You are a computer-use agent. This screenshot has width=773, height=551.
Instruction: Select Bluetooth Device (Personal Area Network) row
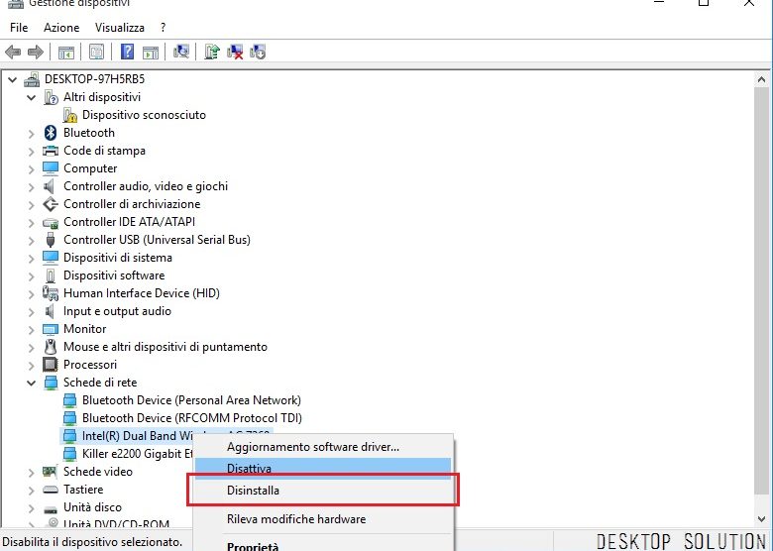click(x=191, y=400)
